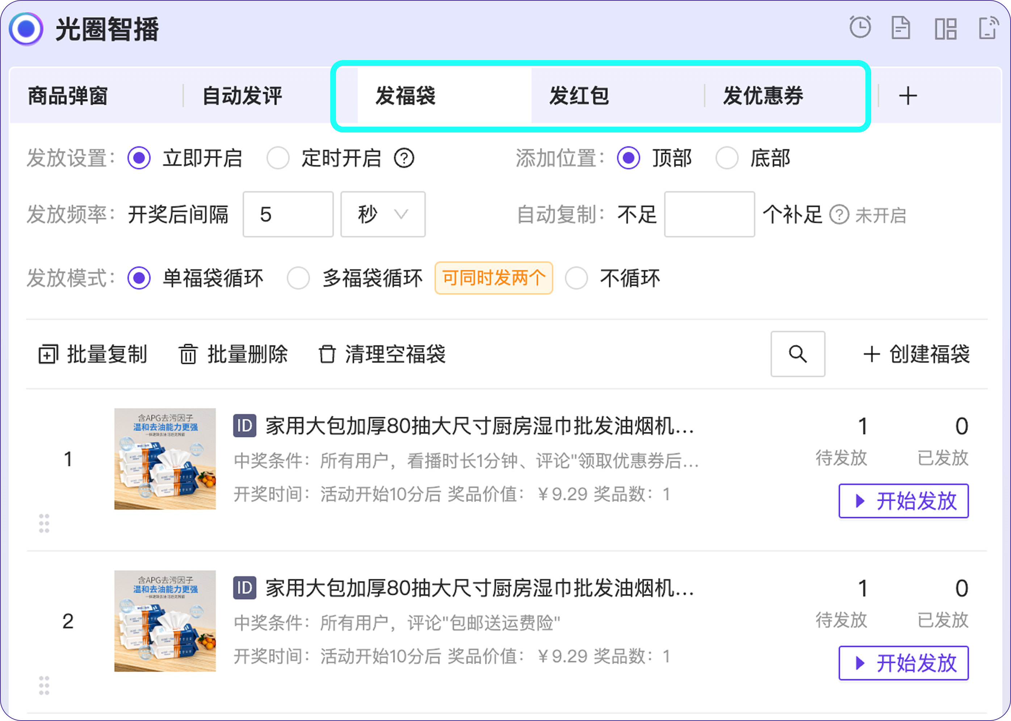Image resolution: width=1011 pixels, height=721 pixels.
Task: Click 开始发放 for second lucky bag
Action: pos(903,663)
